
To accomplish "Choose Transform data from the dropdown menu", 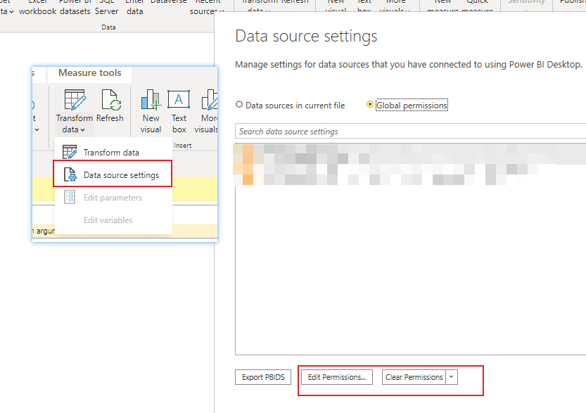I will (114, 152).
